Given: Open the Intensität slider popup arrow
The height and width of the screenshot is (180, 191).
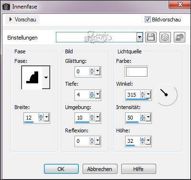Looking at the screenshot, I should (x=149, y=118).
